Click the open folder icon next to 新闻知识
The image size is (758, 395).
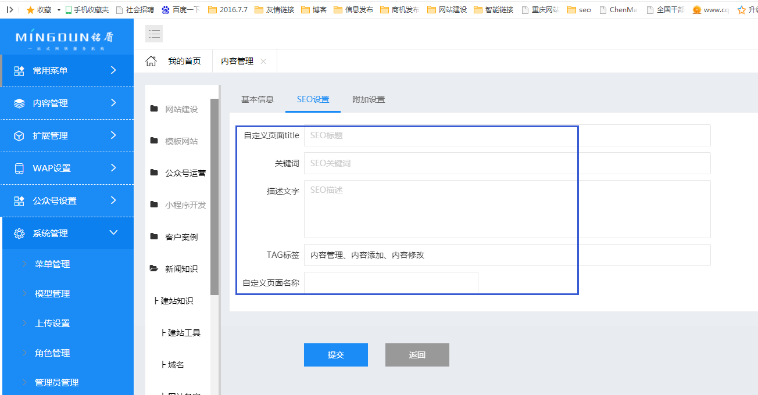pyautogui.click(x=154, y=268)
